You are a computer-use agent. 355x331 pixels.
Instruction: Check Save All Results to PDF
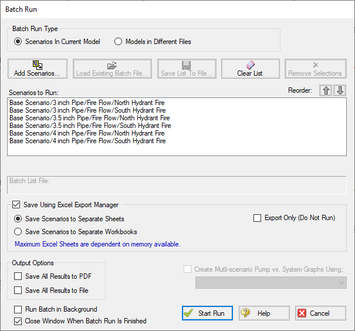pos(18,276)
